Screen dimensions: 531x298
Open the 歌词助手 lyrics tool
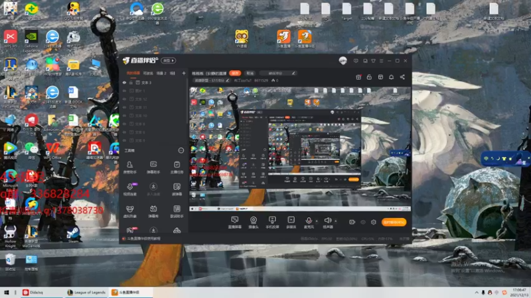[177, 211]
